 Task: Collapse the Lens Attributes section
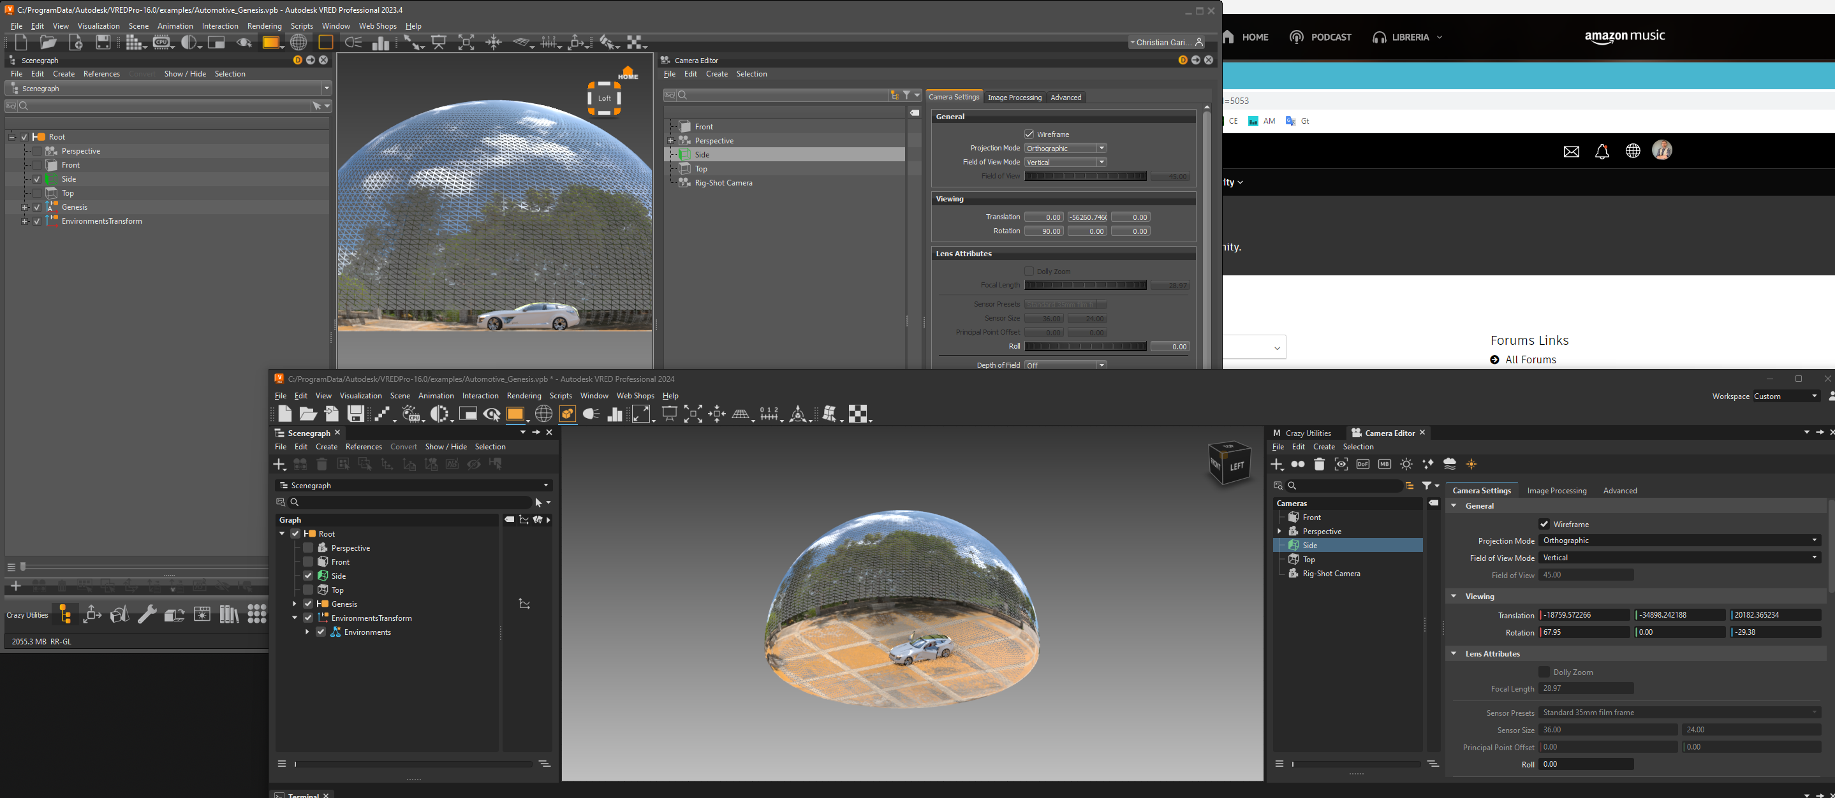[x=1454, y=653]
